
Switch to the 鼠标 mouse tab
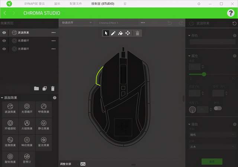(x=57, y=4)
